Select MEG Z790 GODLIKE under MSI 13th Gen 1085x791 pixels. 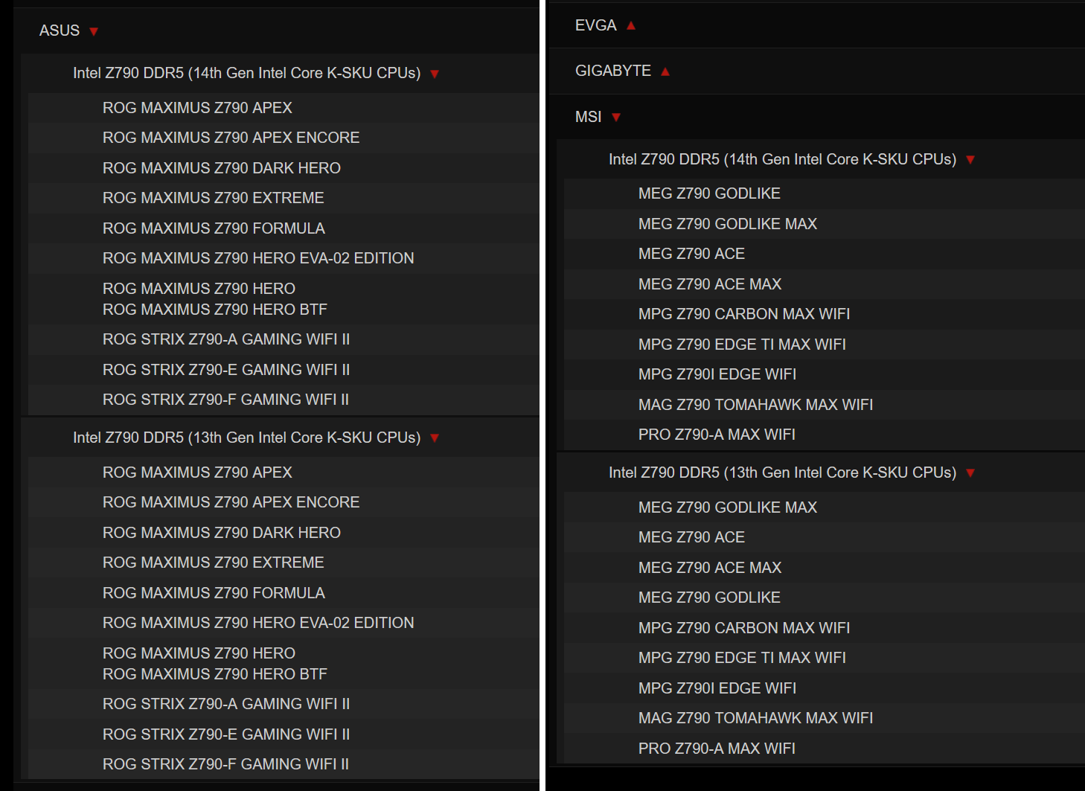pos(709,598)
